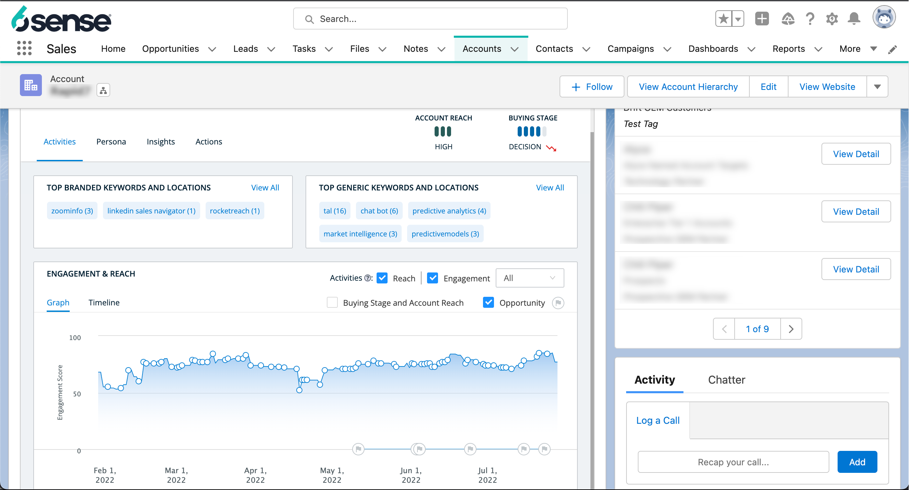Click the Salesforce Help question mark icon
The image size is (909, 490).
click(810, 19)
